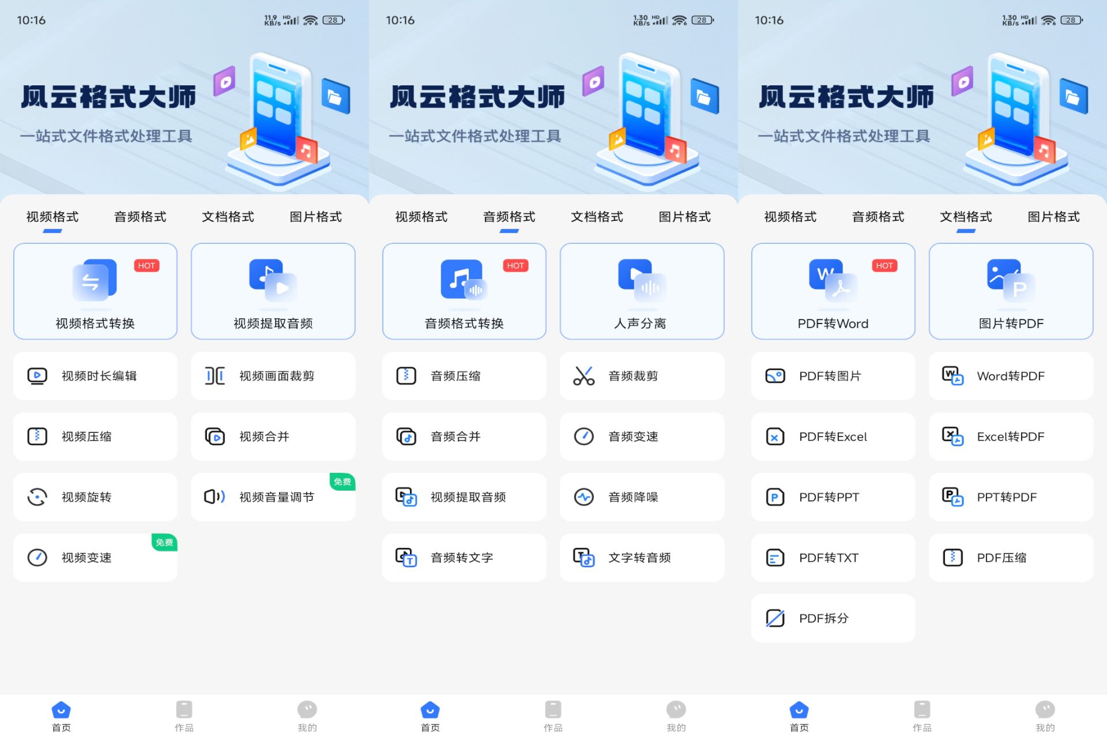Open 我的 in the 视频格式转换 screen's bottom bar
This screenshot has width=1107, height=738.
pyautogui.click(x=307, y=716)
